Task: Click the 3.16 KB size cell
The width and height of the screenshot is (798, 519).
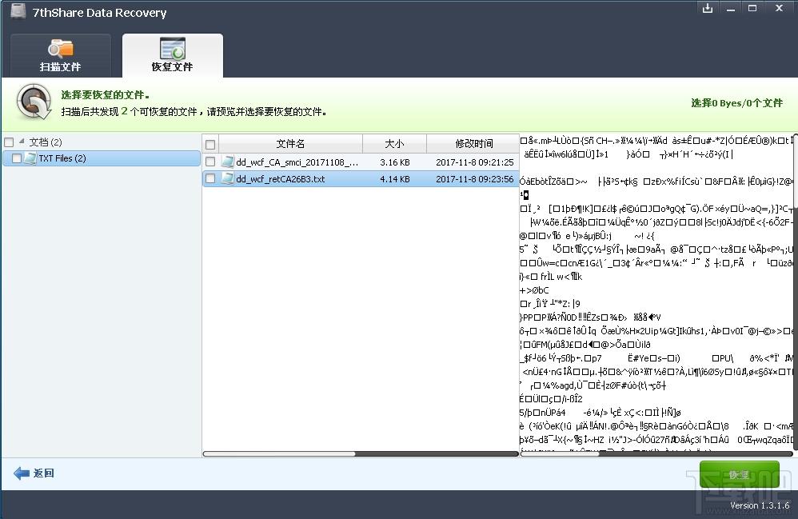Action: tap(395, 162)
